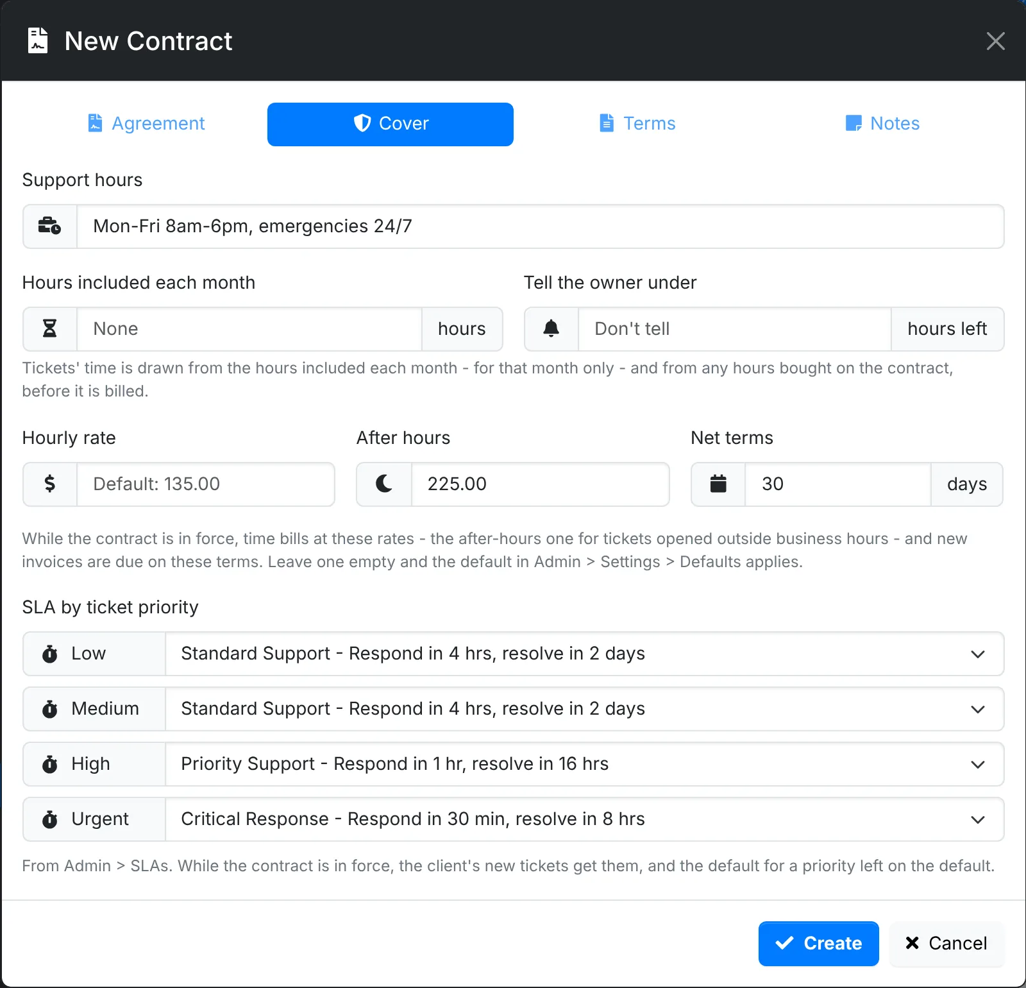1026x988 pixels.
Task: Click the Create button
Action: click(x=818, y=944)
